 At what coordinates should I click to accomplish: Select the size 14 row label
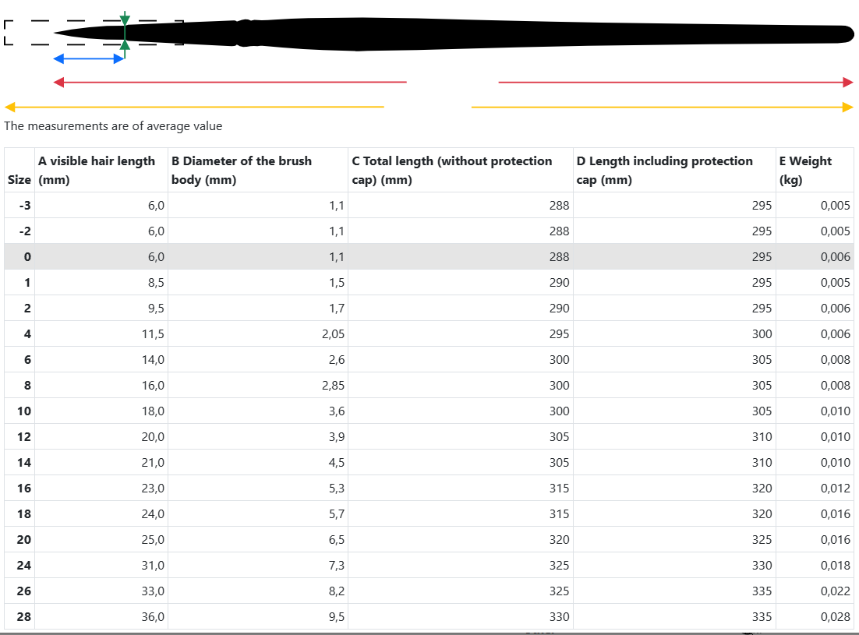[x=24, y=463]
